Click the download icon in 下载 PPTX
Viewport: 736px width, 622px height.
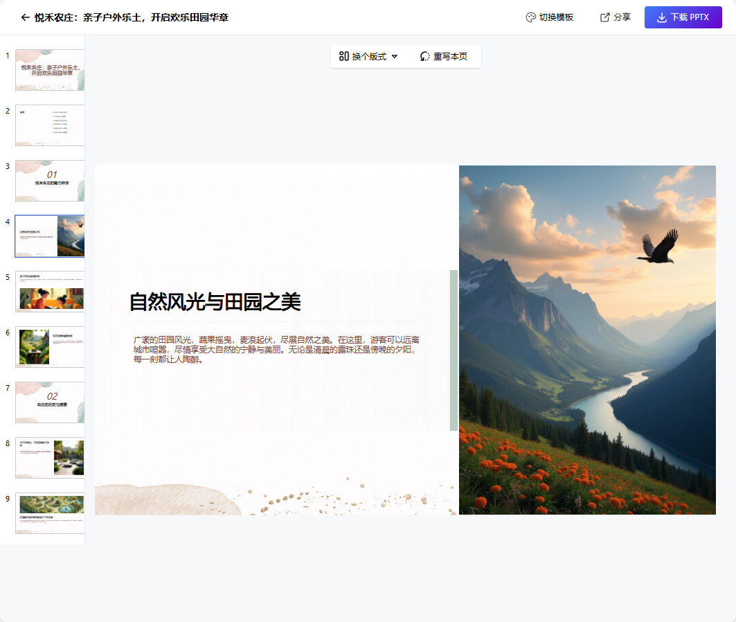click(x=661, y=17)
